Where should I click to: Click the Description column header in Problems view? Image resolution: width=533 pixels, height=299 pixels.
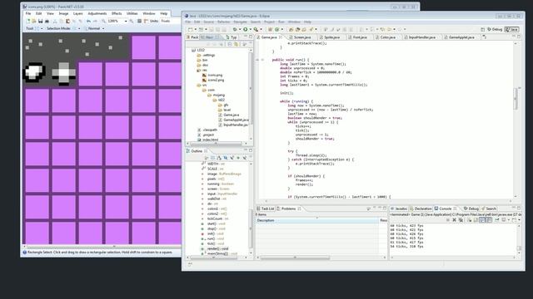[x=317, y=220]
